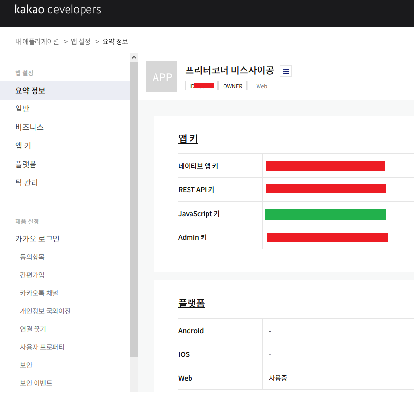Click 요약 정보 in the breadcrumb
414x405 pixels.
point(115,42)
